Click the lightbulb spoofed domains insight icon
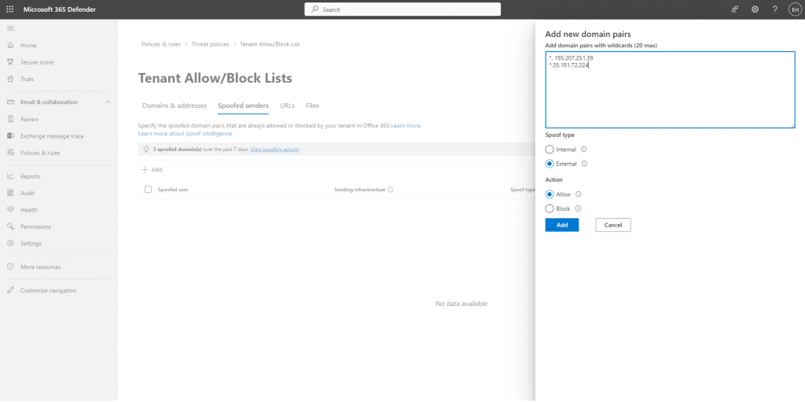 [146, 149]
